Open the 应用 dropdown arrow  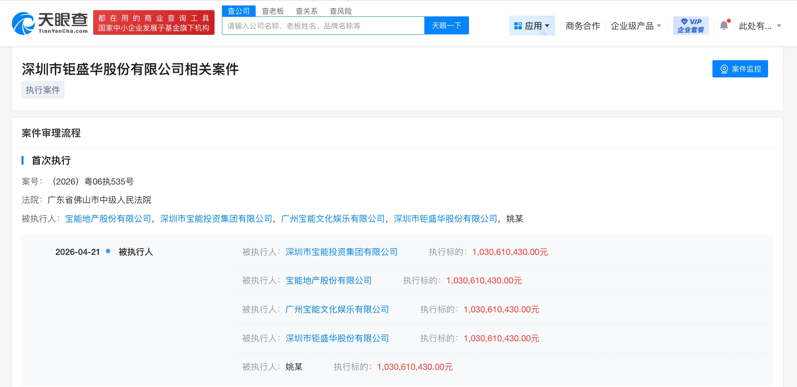[547, 25]
